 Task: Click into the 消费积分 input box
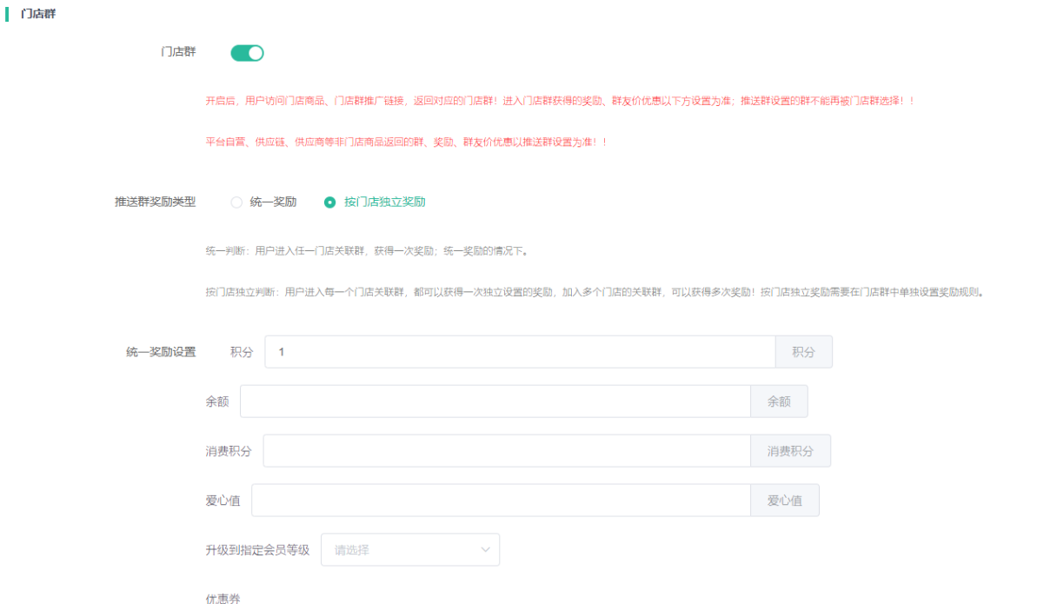(x=507, y=451)
